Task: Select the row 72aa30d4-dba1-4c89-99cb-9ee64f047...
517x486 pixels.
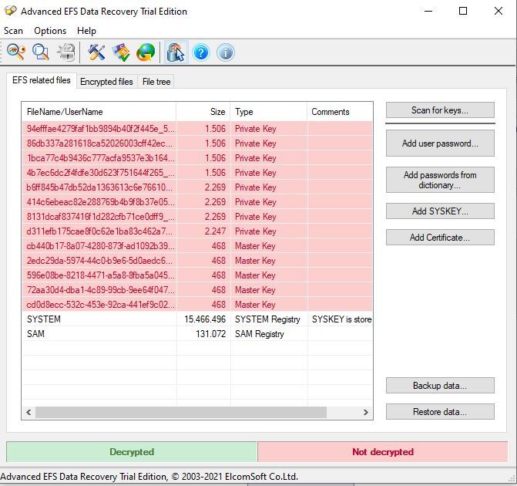Action: [x=197, y=289]
